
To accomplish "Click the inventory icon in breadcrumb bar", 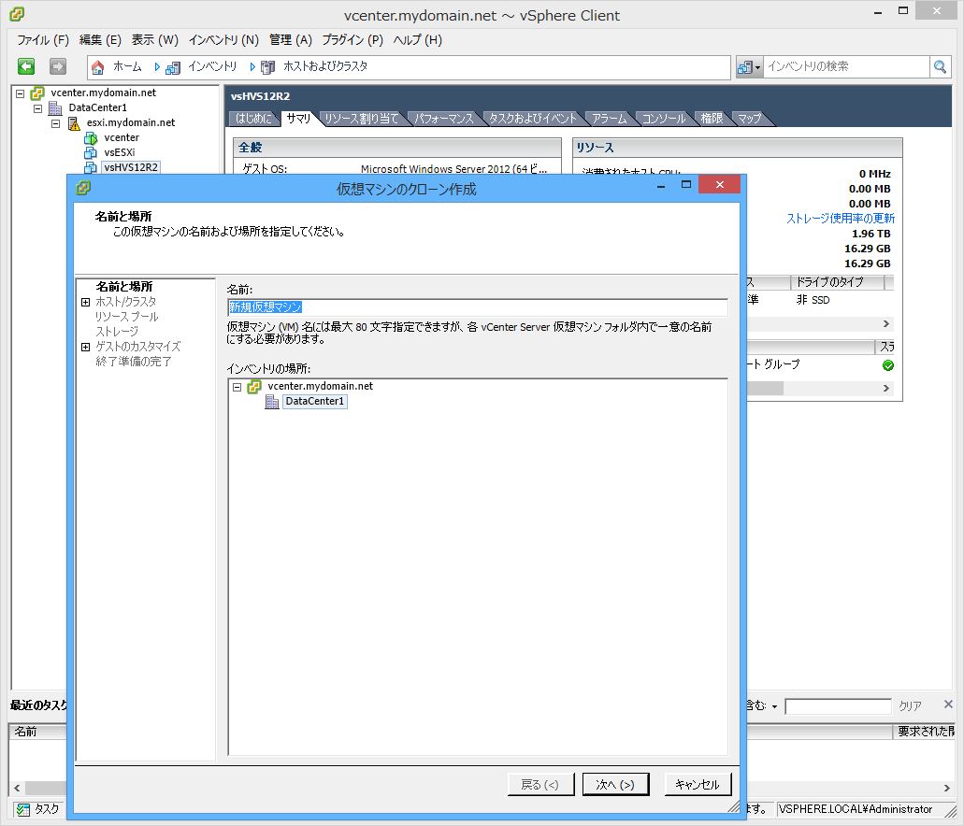I will pyautogui.click(x=173, y=67).
